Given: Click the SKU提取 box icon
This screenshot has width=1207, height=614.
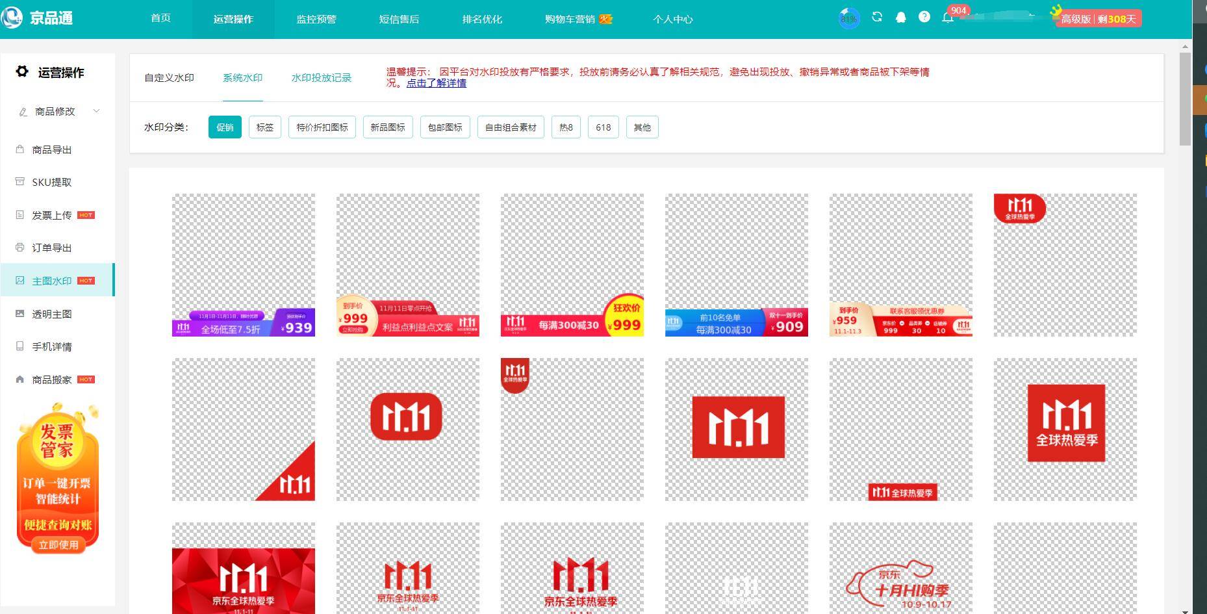Looking at the screenshot, I should coord(19,182).
